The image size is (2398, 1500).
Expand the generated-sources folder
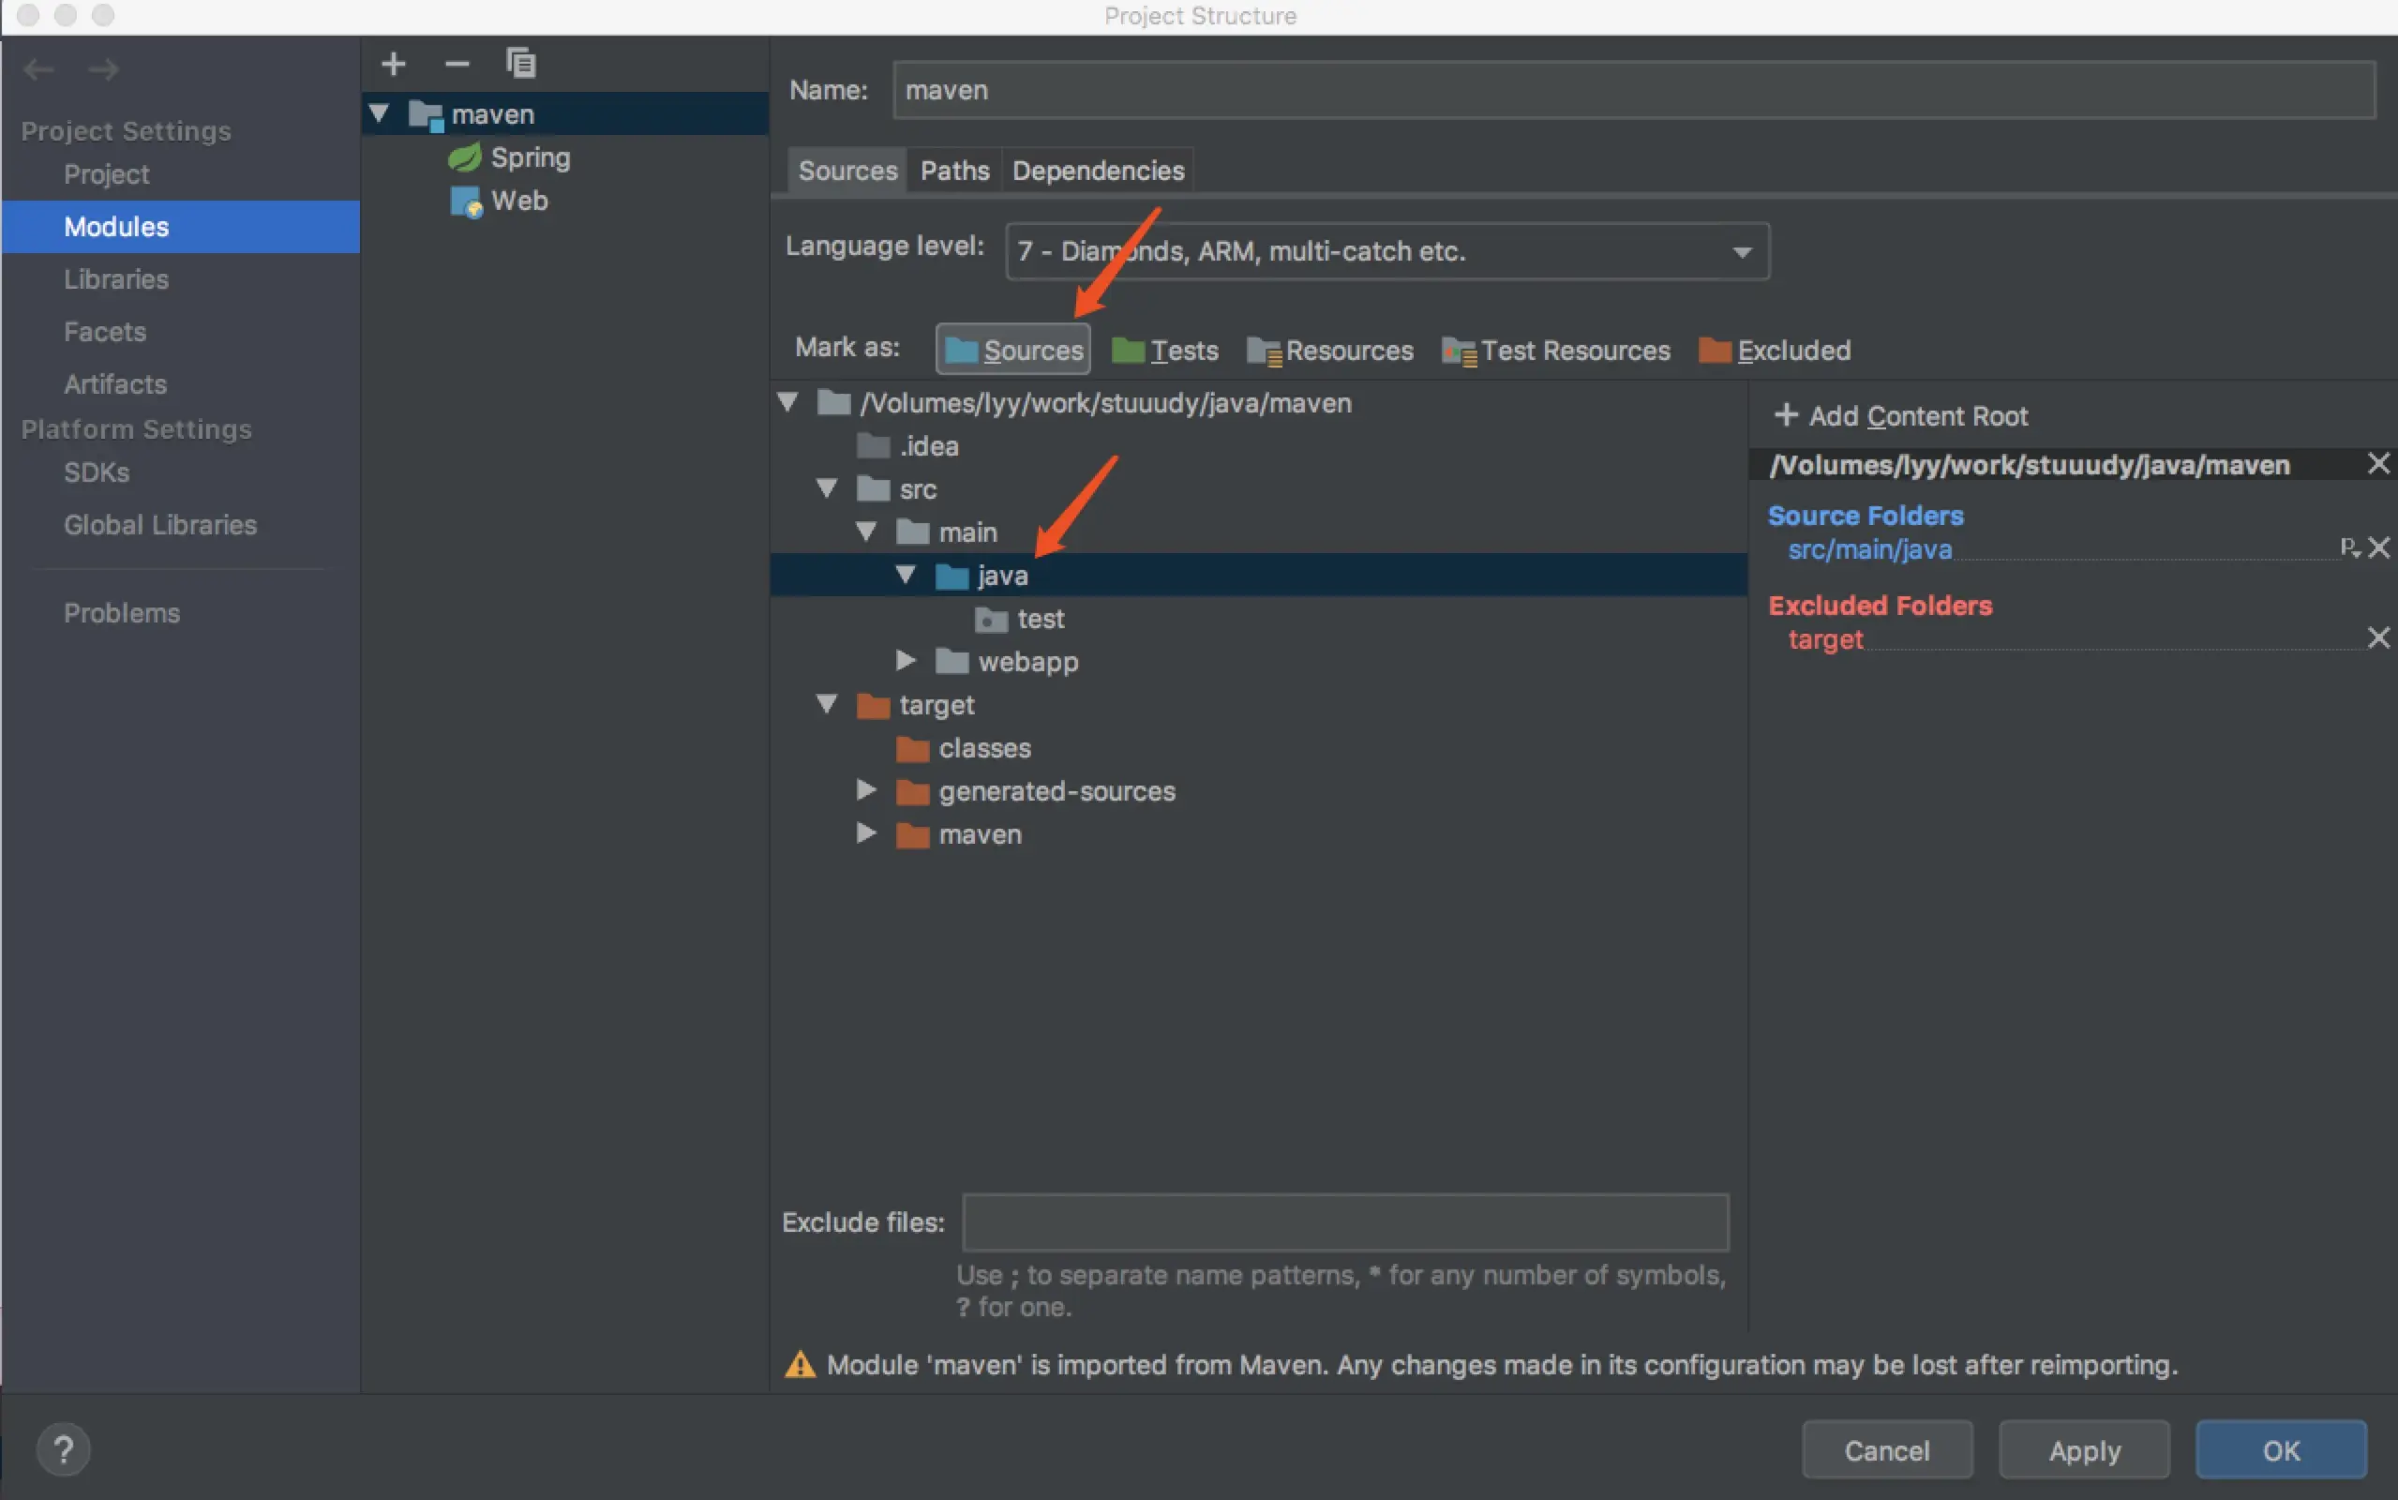tap(866, 790)
